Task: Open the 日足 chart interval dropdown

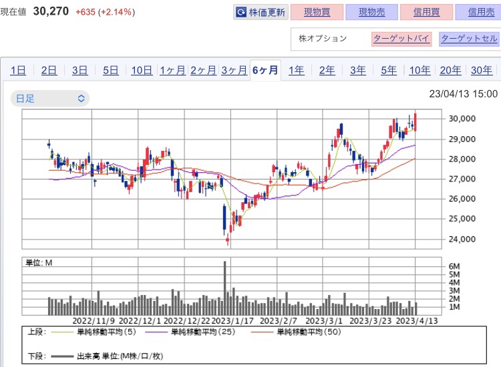Action: point(50,98)
